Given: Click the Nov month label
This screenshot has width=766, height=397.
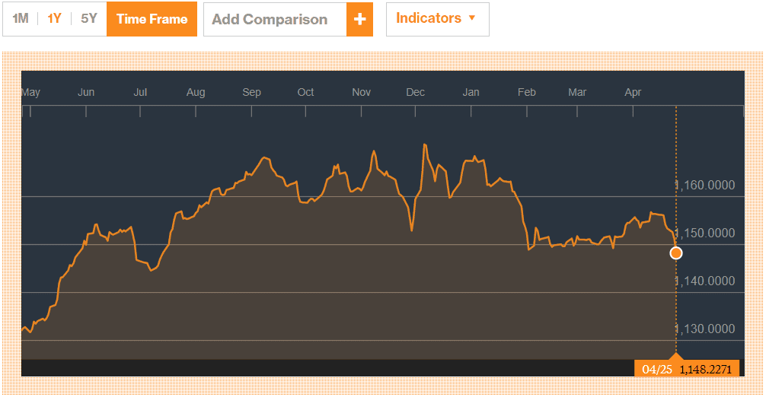Looking at the screenshot, I should [x=362, y=92].
